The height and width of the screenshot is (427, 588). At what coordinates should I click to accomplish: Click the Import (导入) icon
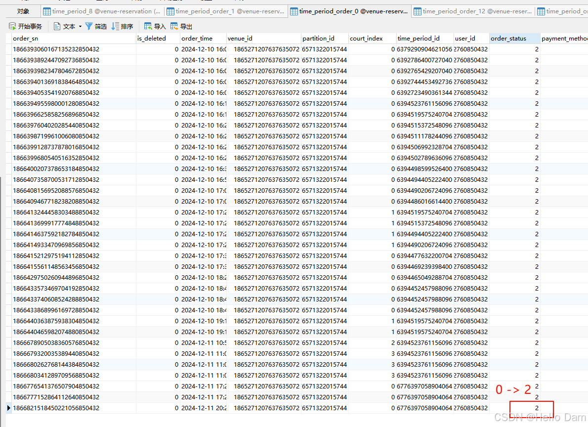point(148,26)
